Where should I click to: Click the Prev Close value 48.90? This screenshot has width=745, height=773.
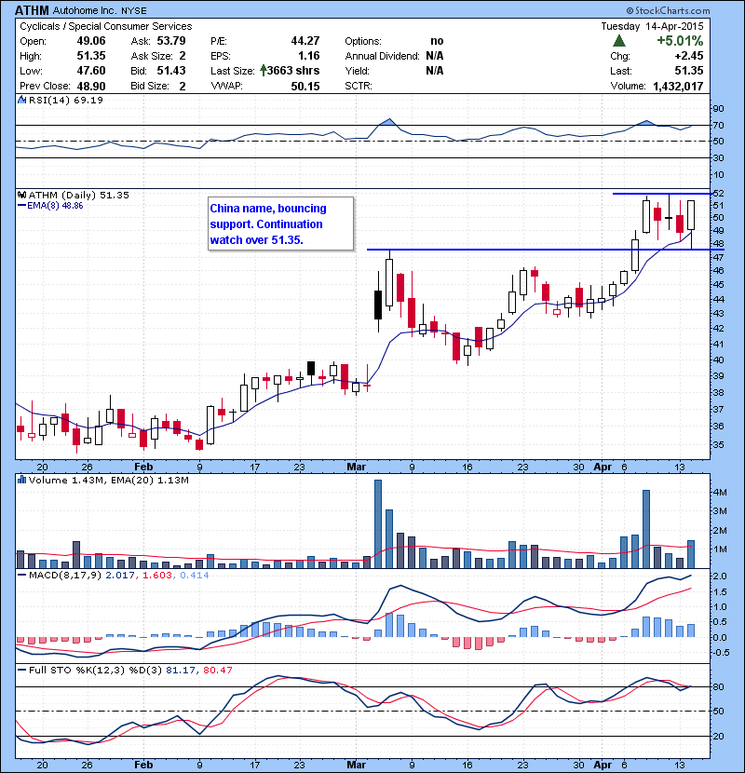coord(91,87)
